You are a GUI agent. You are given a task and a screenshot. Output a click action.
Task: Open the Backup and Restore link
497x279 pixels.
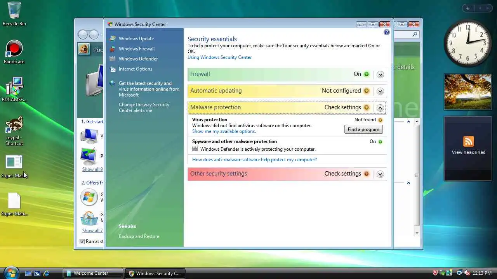(x=139, y=236)
